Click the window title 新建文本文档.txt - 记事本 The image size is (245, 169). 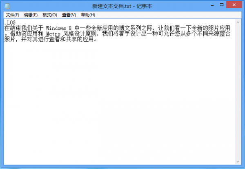122,6
